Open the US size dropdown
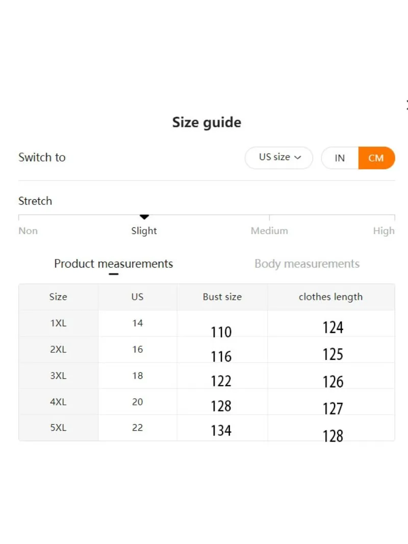The height and width of the screenshot is (544, 408). click(x=278, y=158)
